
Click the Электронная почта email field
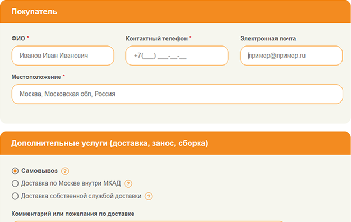pyautogui.click(x=291, y=55)
